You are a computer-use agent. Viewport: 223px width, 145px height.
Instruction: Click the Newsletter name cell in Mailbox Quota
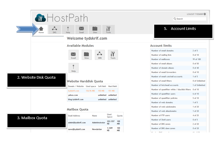click(97, 129)
